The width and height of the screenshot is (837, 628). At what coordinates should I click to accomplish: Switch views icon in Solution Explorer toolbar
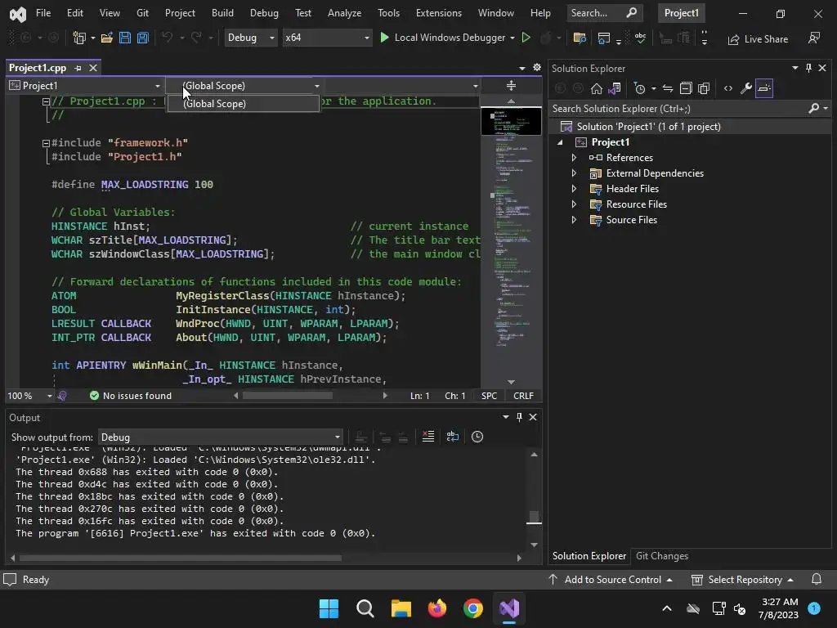coord(615,88)
